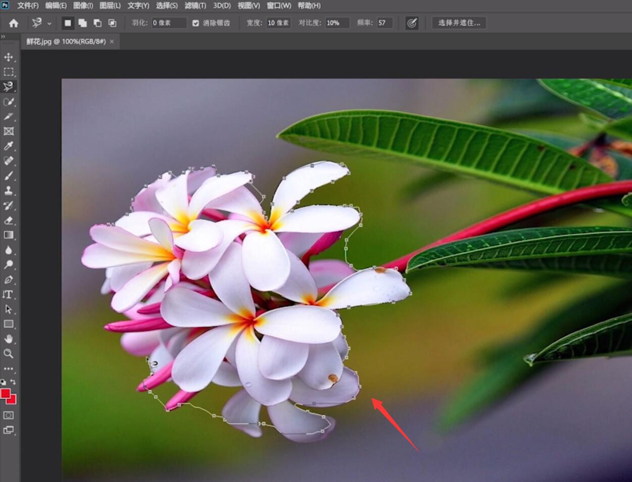Click the 对比度 contrast input field
The height and width of the screenshot is (482, 632).
[x=337, y=23]
